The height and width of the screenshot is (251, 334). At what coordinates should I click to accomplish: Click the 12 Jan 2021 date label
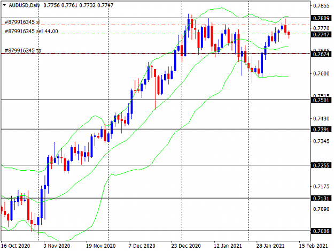[x=228, y=246]
